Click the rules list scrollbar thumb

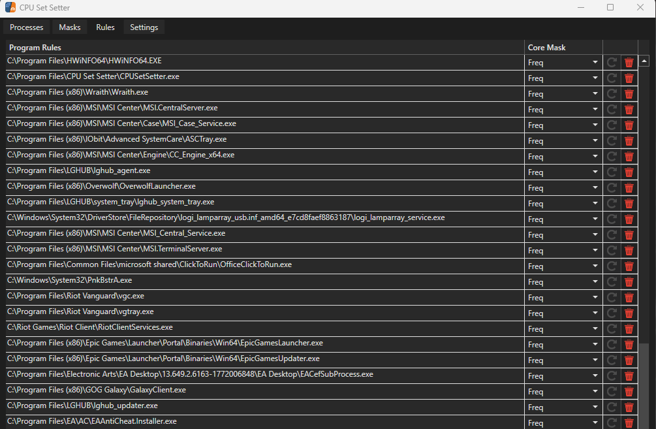point(644,385)
